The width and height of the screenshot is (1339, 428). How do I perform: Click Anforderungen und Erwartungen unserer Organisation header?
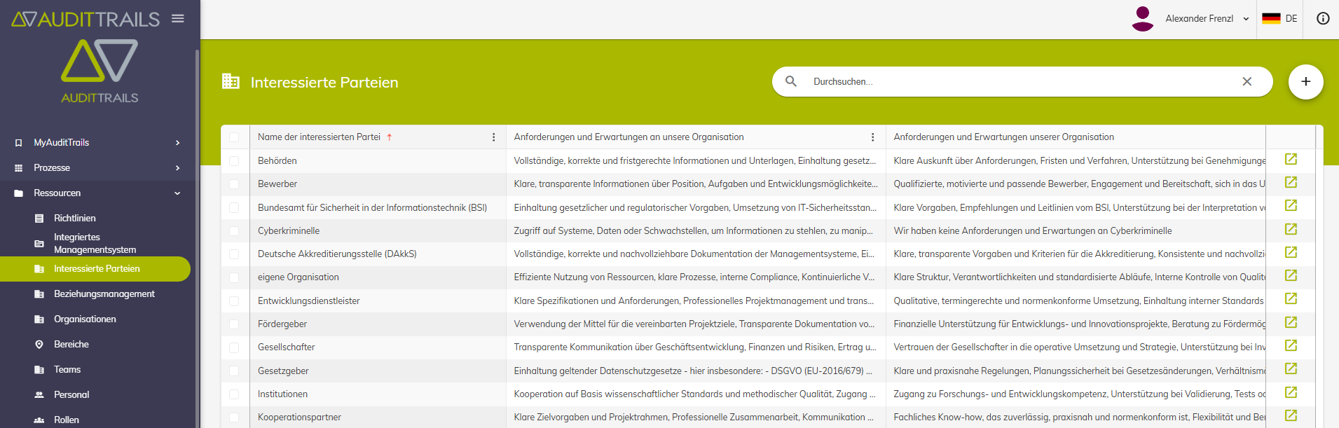pyautogui.click(x=1003, y=137)
